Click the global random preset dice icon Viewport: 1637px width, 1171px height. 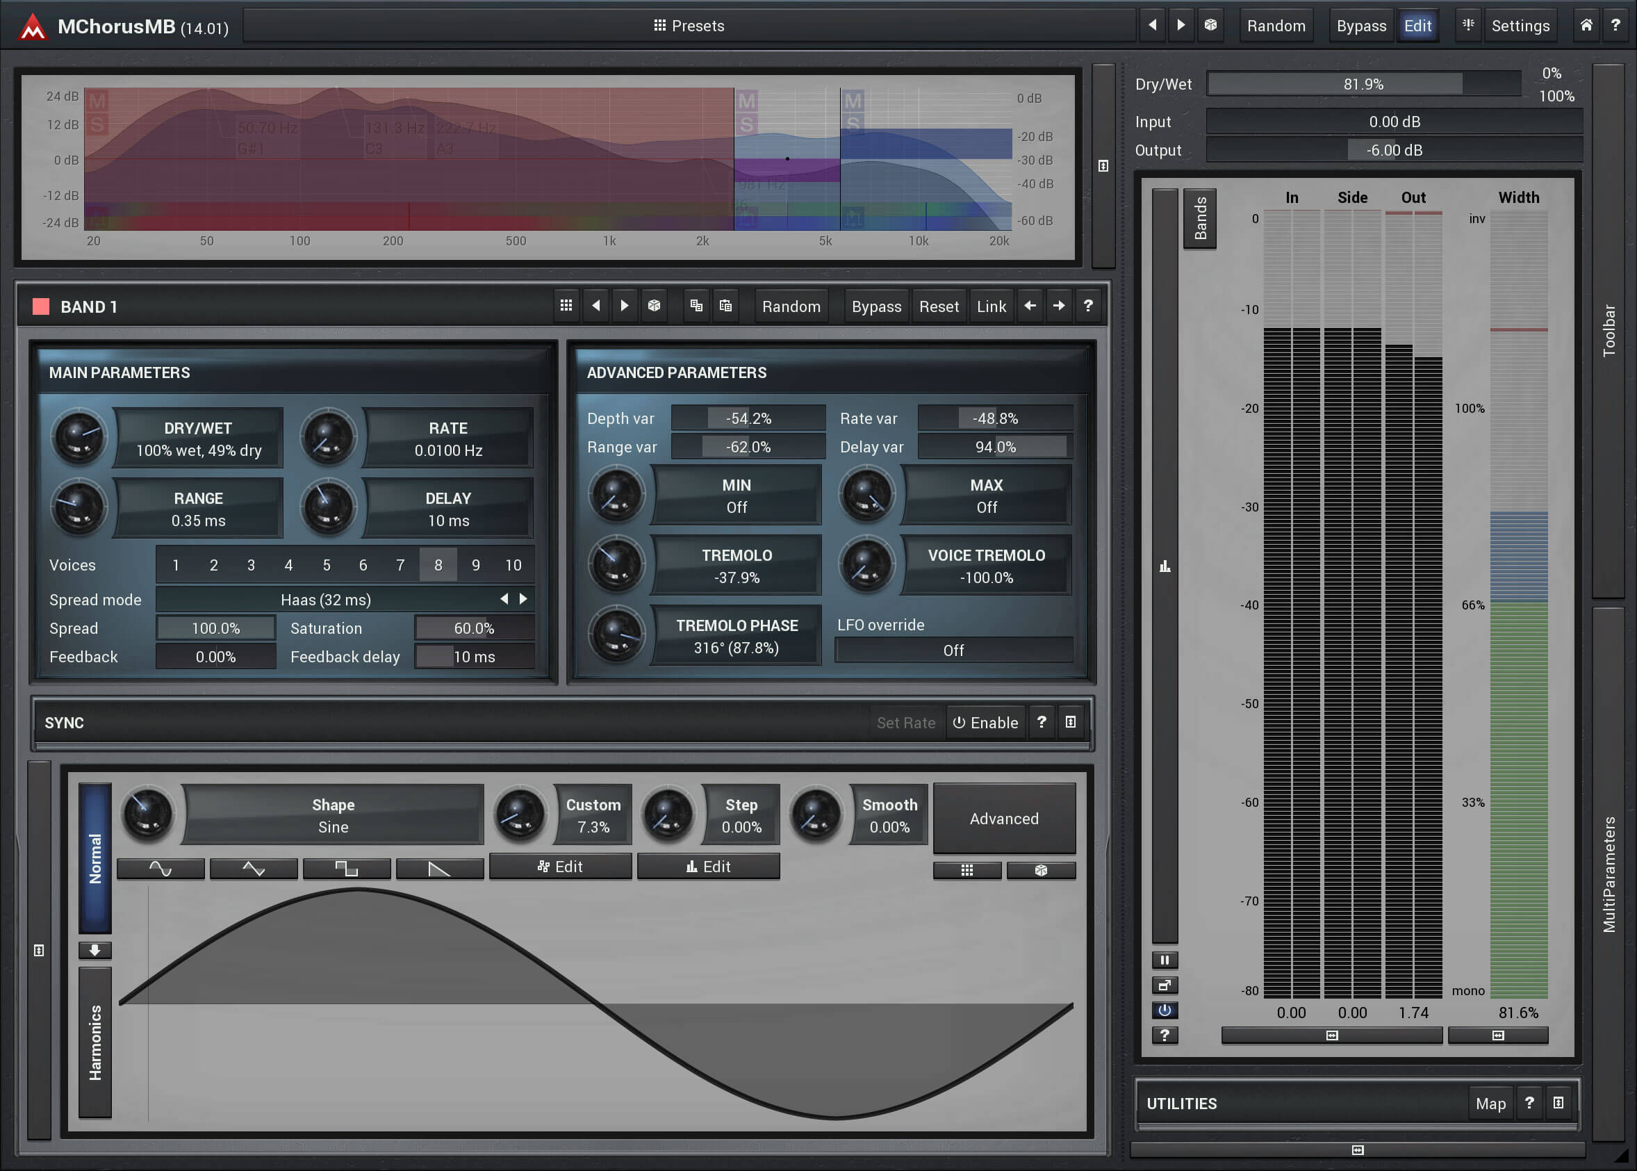click(x=1210, y=25)
